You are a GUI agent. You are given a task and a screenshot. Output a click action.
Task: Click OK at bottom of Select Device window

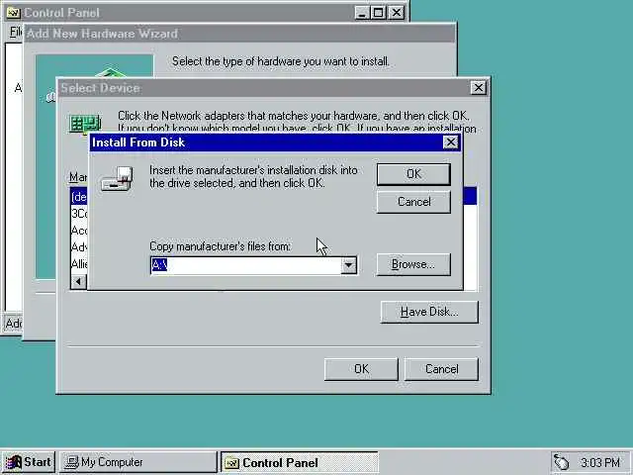point(361,369)
